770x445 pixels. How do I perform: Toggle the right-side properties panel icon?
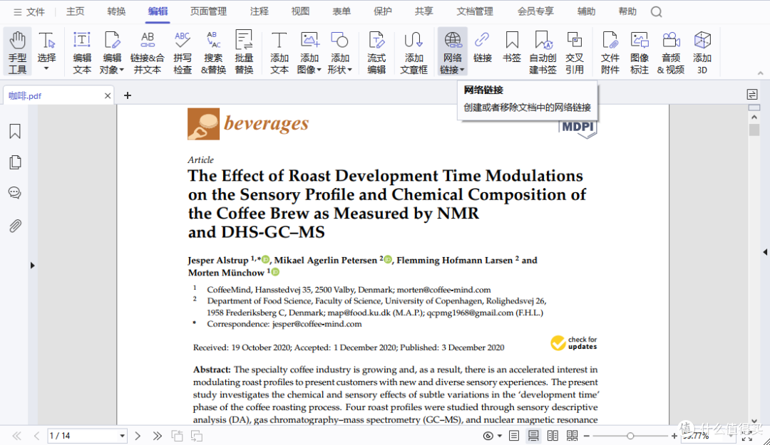(752, 94)
